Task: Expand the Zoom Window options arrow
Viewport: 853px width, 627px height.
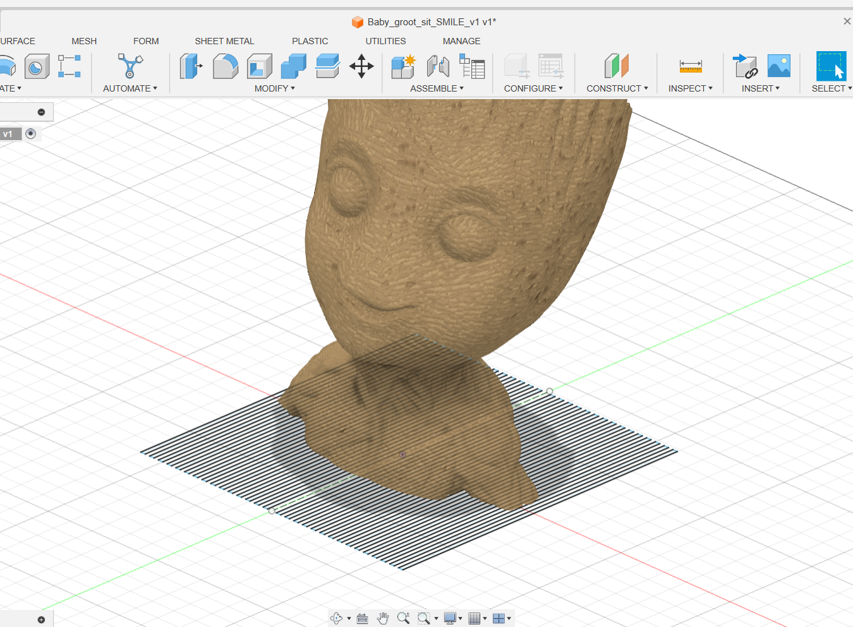Action: [x=436, y=619]
